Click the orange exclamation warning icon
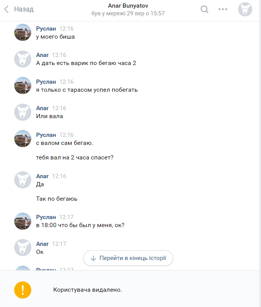 tap(23, 290)
